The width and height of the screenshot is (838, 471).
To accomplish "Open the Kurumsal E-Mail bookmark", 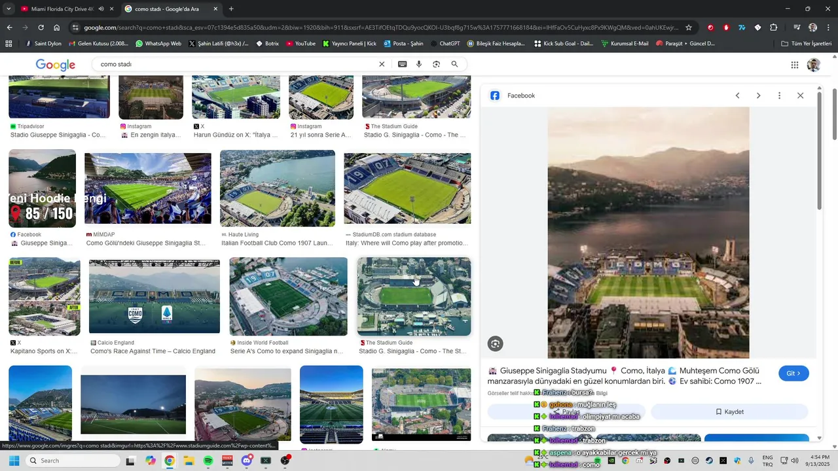I will [625, 44].
